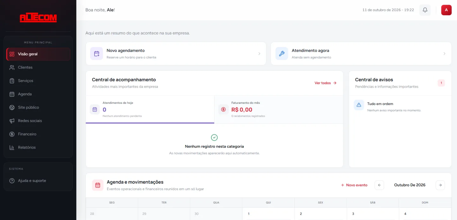Click the Agenda calendar icon in sidebar
457x220 pixels.
click(12, 94)
